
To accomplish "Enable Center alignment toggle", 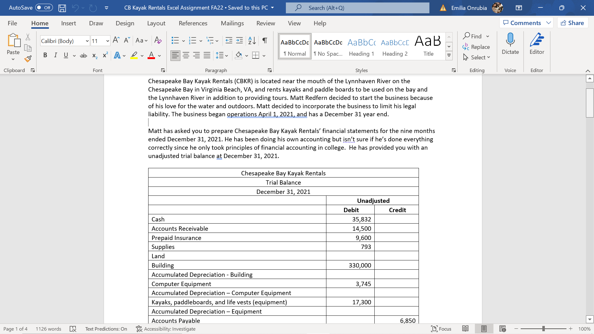I will [185, 55].
